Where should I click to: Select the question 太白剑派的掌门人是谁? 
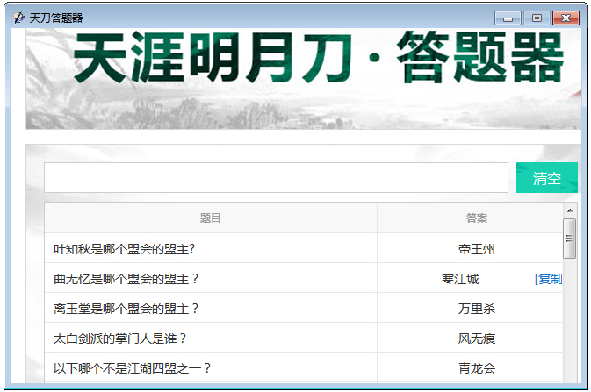tap(120, 339)
